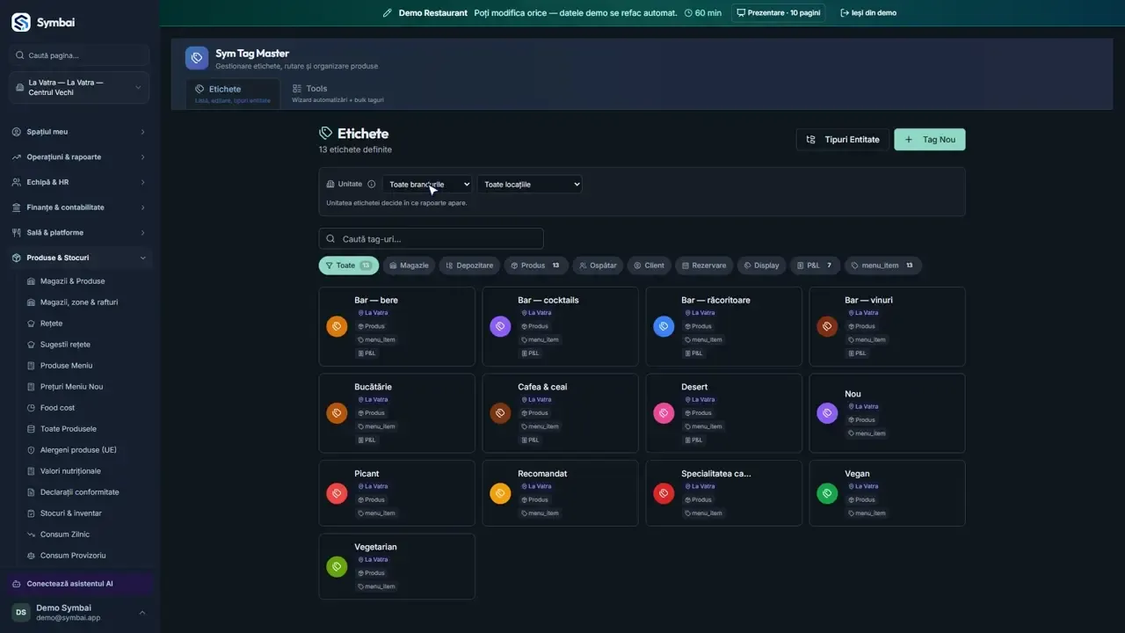This screenshot has width=1125, height=633.
Task: Select the Etichete tab
Action: pyautogui.click(x=233, y=93)
